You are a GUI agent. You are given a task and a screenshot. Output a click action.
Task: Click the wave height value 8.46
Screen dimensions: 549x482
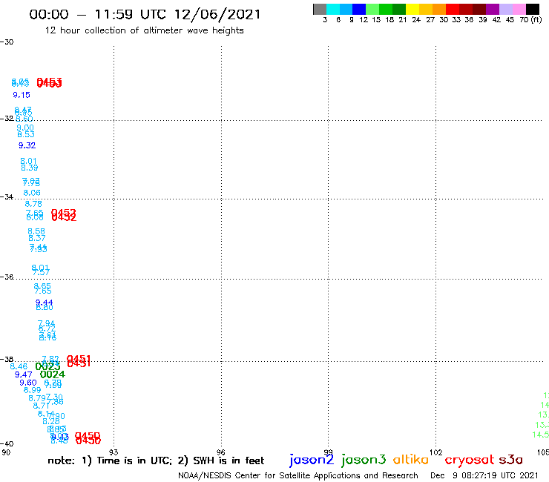tap(19, 367)
